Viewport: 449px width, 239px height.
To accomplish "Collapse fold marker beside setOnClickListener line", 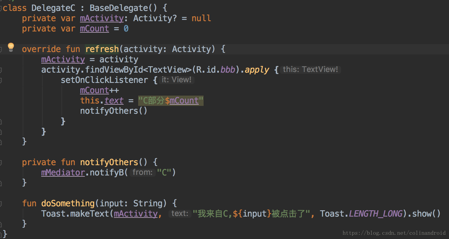I will pos(1,80).
